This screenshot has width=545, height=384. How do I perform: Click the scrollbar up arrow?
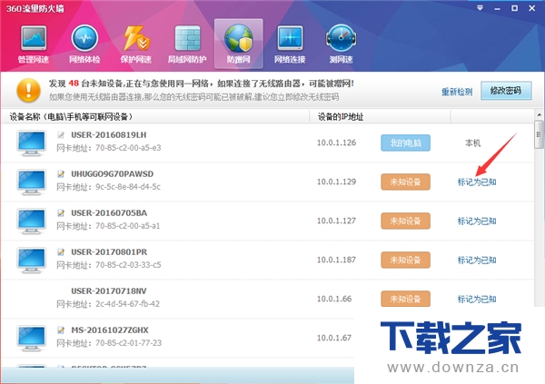[x=539, y=114]
